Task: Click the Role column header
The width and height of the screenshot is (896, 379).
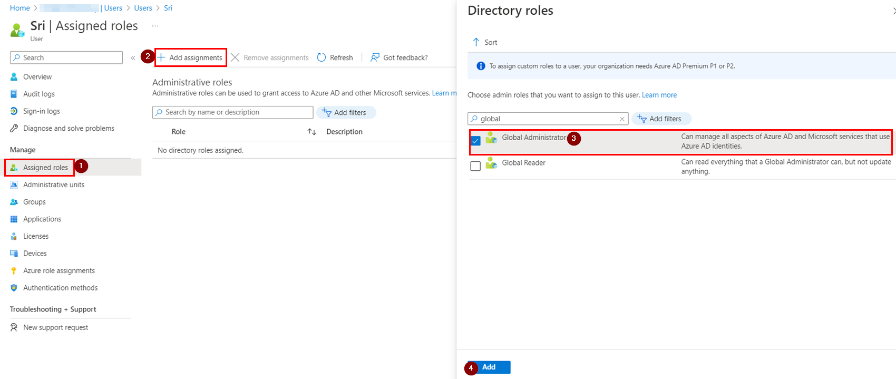Action: tap(179, 132)
